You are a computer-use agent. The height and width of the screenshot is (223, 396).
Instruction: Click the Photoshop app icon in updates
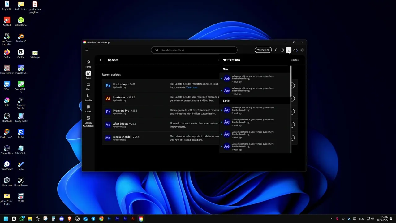(108, 85)
